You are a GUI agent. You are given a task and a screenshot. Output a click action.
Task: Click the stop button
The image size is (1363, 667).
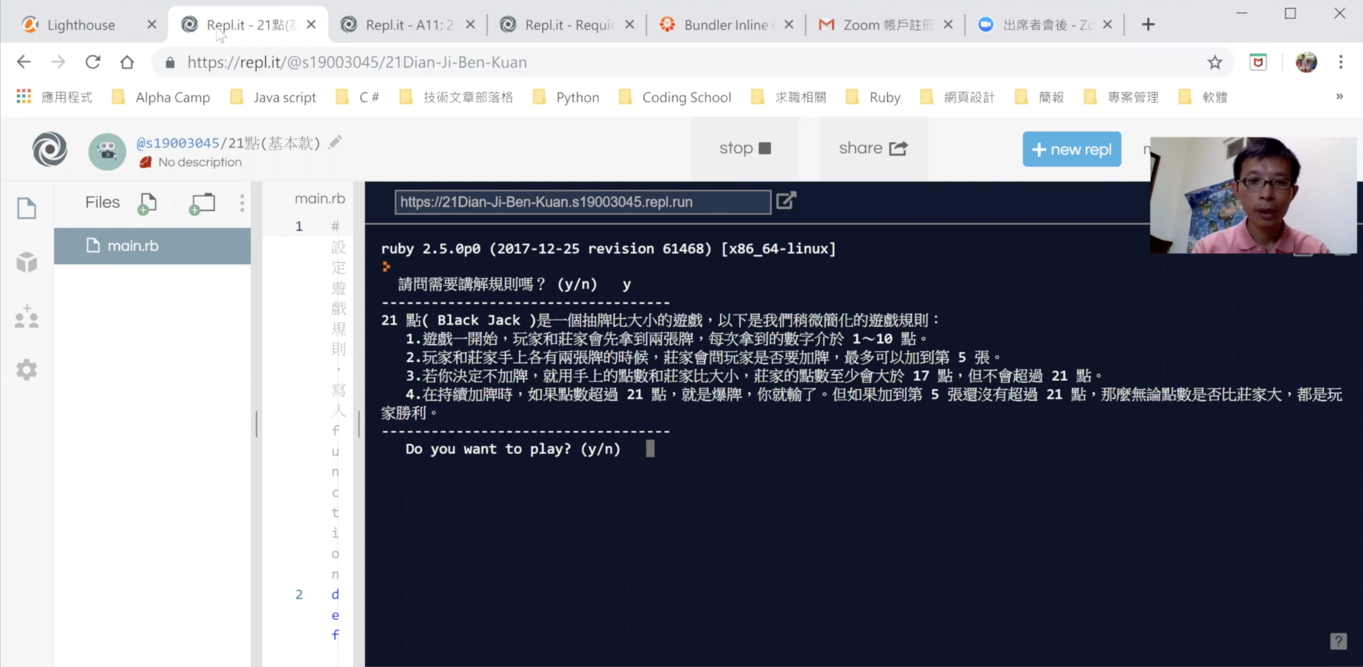pos(745,148)
